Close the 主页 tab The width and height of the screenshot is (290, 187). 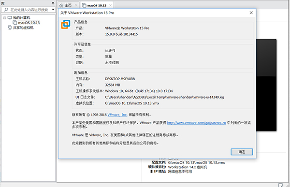[x=76, y=5]
